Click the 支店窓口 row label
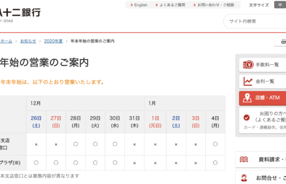The width and height of the screenshot is (286, 184). tap(5, 144)
